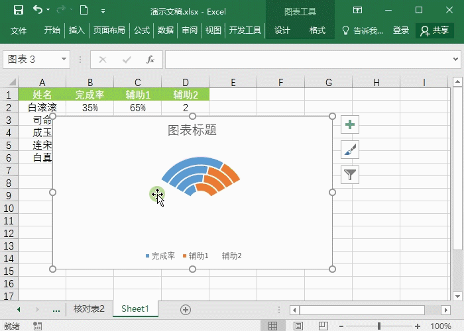Click the Chart Styles paintbrush button
This screenshot has width=464, height=331.
[x=350, y=150]
